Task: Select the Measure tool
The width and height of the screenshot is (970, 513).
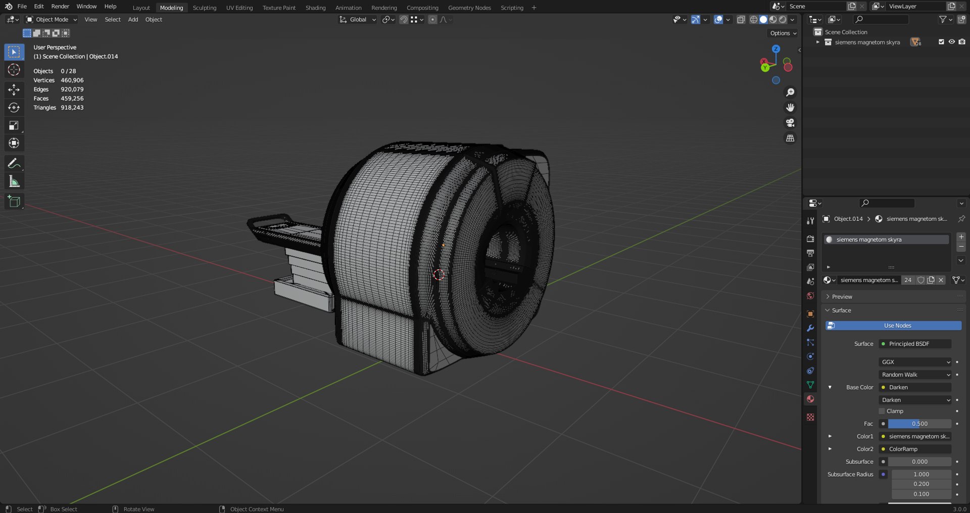Action: [x=14, y=181]
